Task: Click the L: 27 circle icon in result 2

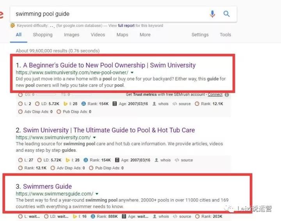Action: 20,160
